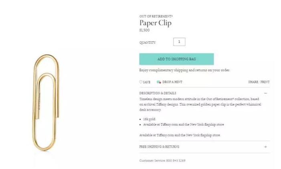
Task: Click the Quantity input field
Action: [179, 42]
